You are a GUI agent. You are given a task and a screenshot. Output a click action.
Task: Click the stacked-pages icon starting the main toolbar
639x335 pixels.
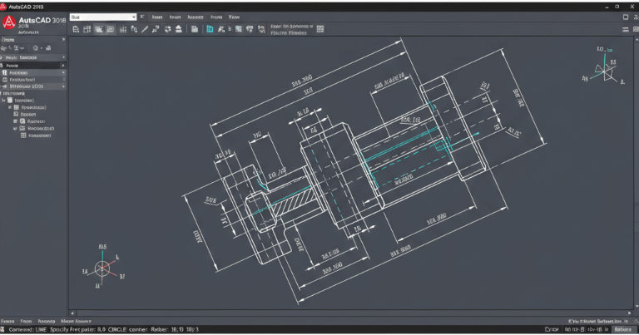coord(76,29)
